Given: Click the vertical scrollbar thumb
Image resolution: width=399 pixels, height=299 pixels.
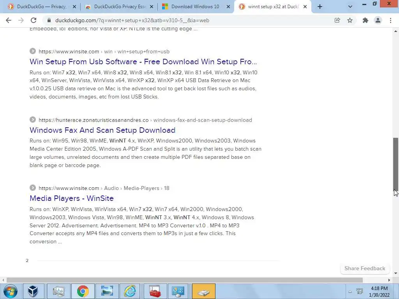Looking at the screenshot, I should click(396, 164).
